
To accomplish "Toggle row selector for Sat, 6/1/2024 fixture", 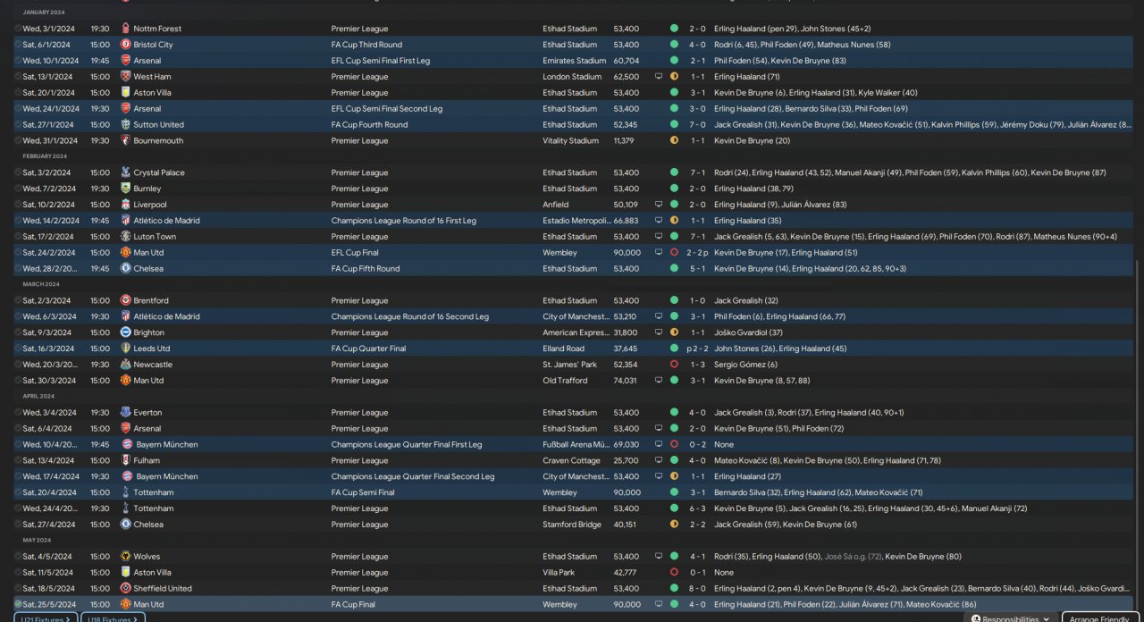I will pos(18,45).
